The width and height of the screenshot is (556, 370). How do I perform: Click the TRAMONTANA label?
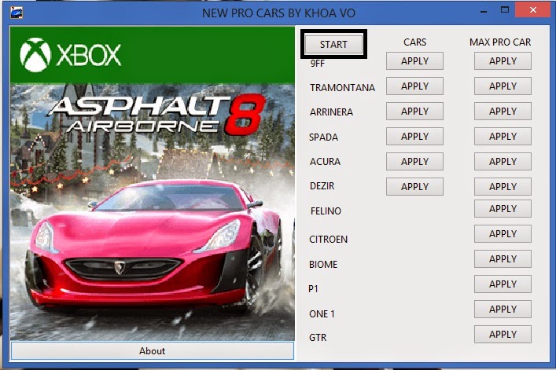[342, 87]
